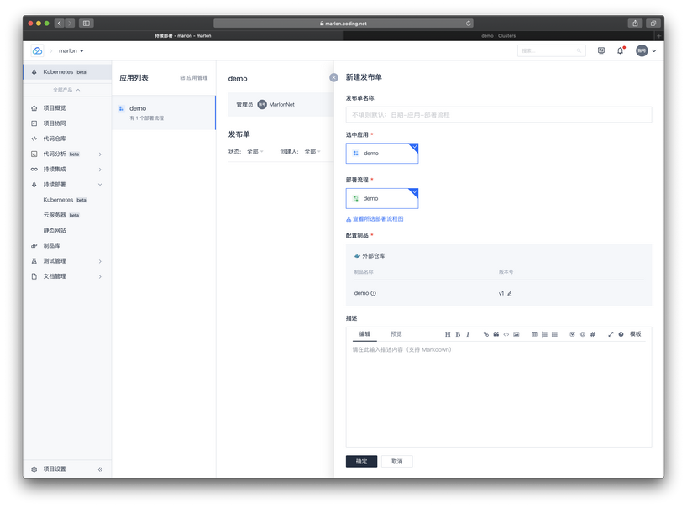Insert a link using the editor toolbar
This screenshot has height=508, width=687.
(485, 334)
